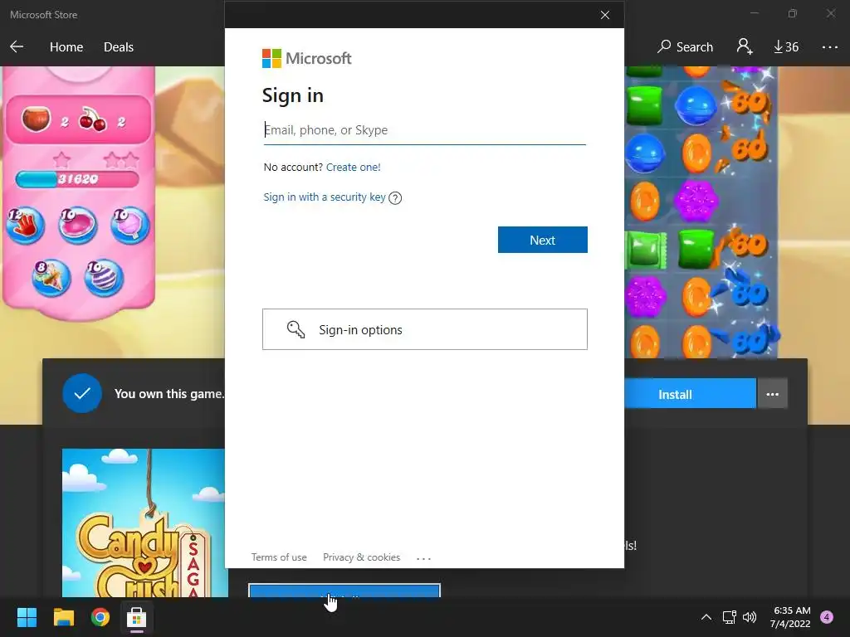
Task: Open Terms of use link
Action: point(279,557)
